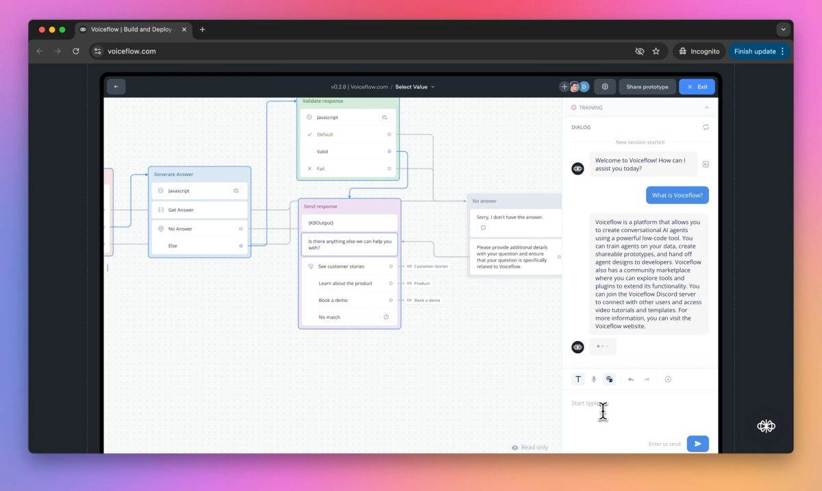Click the Share prototype button

point(647,87)
